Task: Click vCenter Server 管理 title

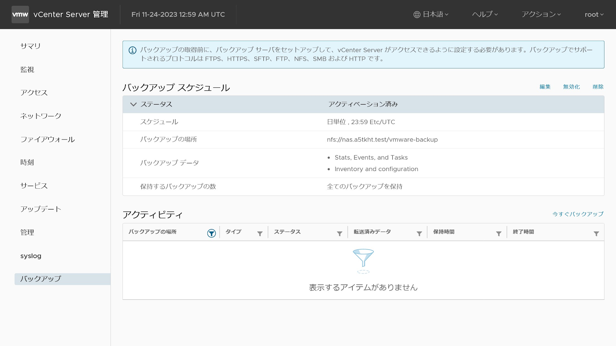Action: [71, 15]
